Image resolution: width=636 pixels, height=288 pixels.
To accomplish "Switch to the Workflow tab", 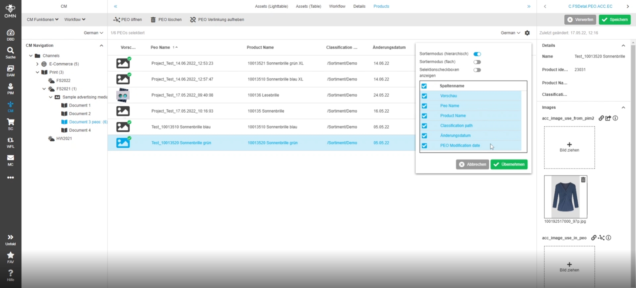I will pyautogui.click(x=337, y=6).
